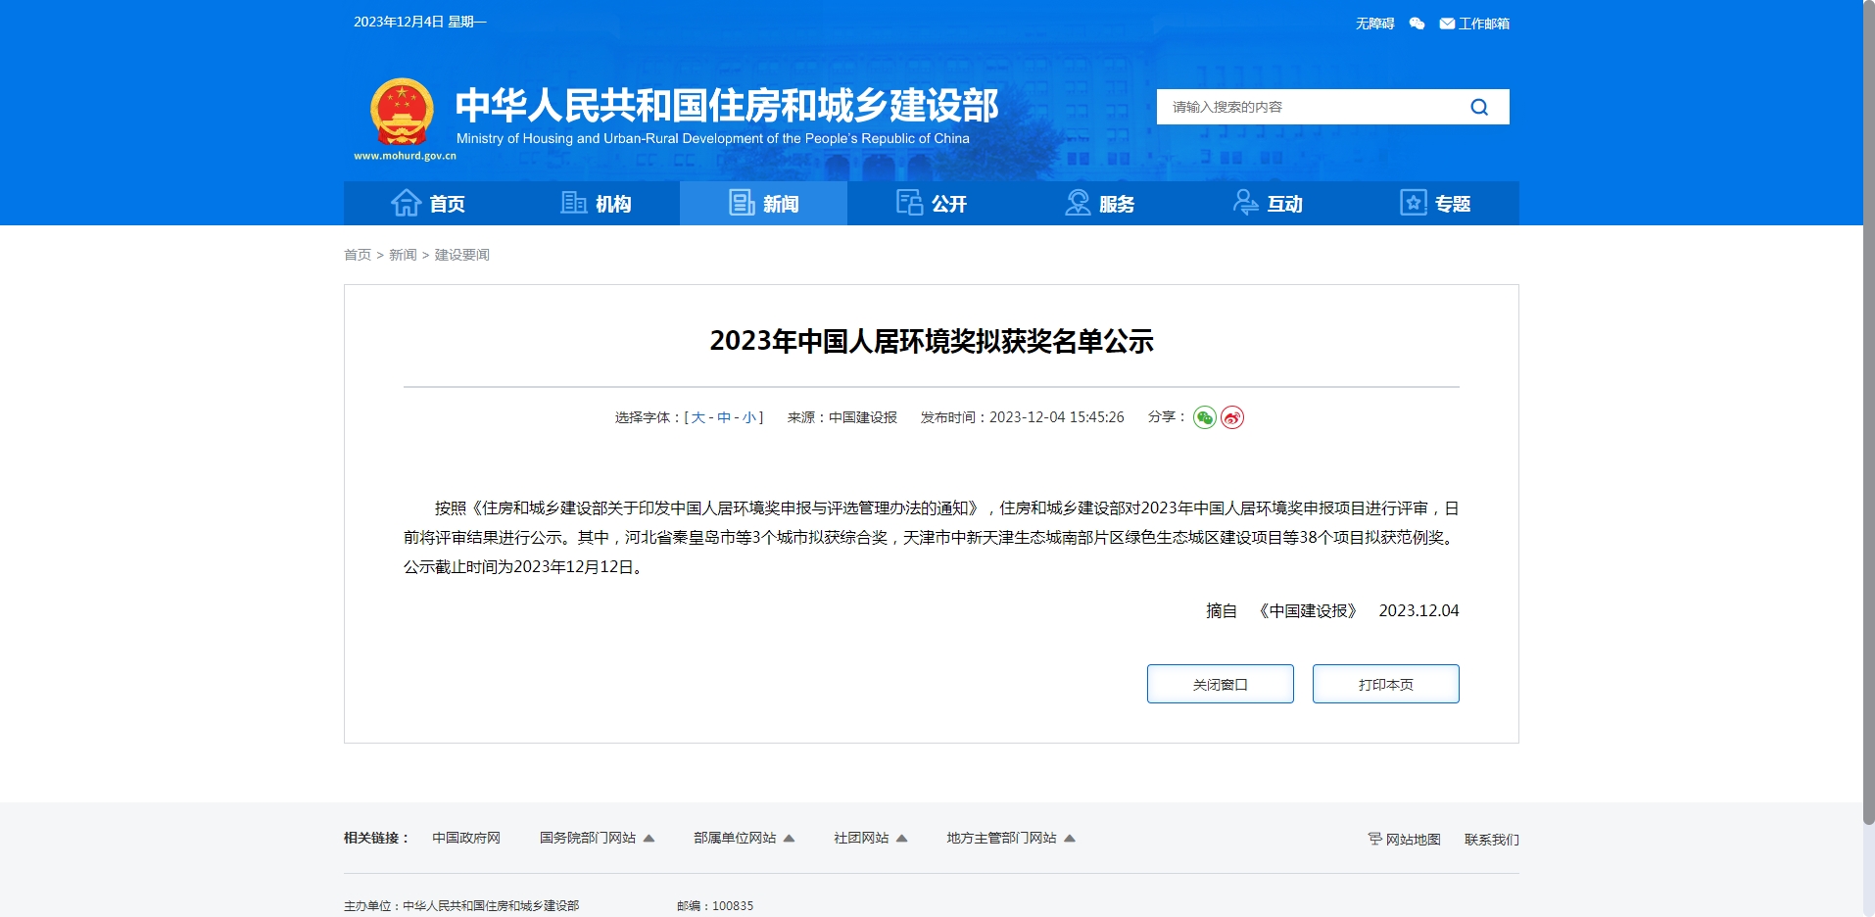Click the star icon beside 专题

coord(1414,203)
